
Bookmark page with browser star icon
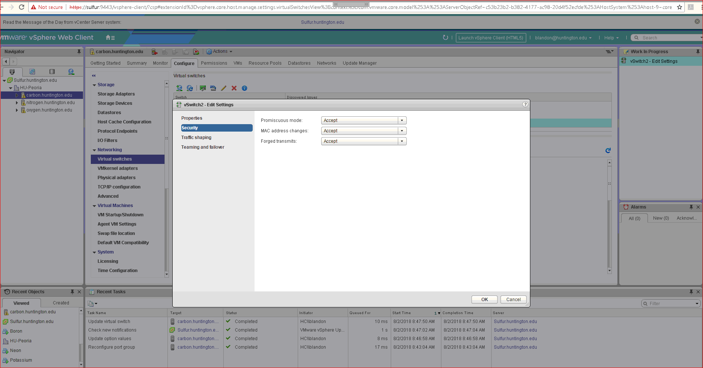coord(680,7)
